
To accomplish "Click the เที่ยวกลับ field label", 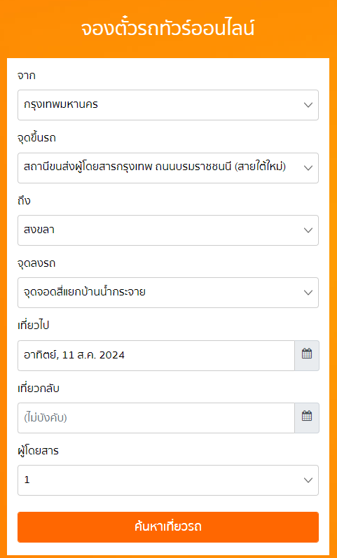I will [38, 389].
